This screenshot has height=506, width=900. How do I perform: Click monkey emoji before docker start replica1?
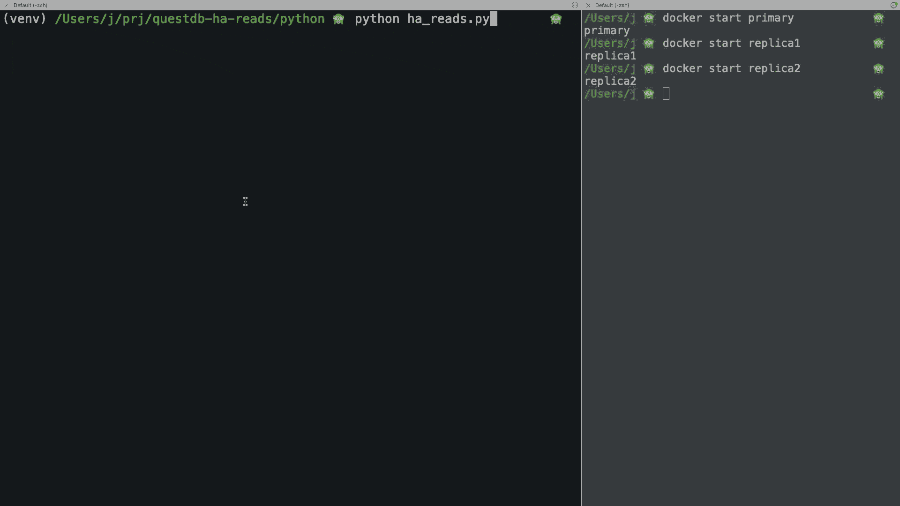tap(649, 44)
